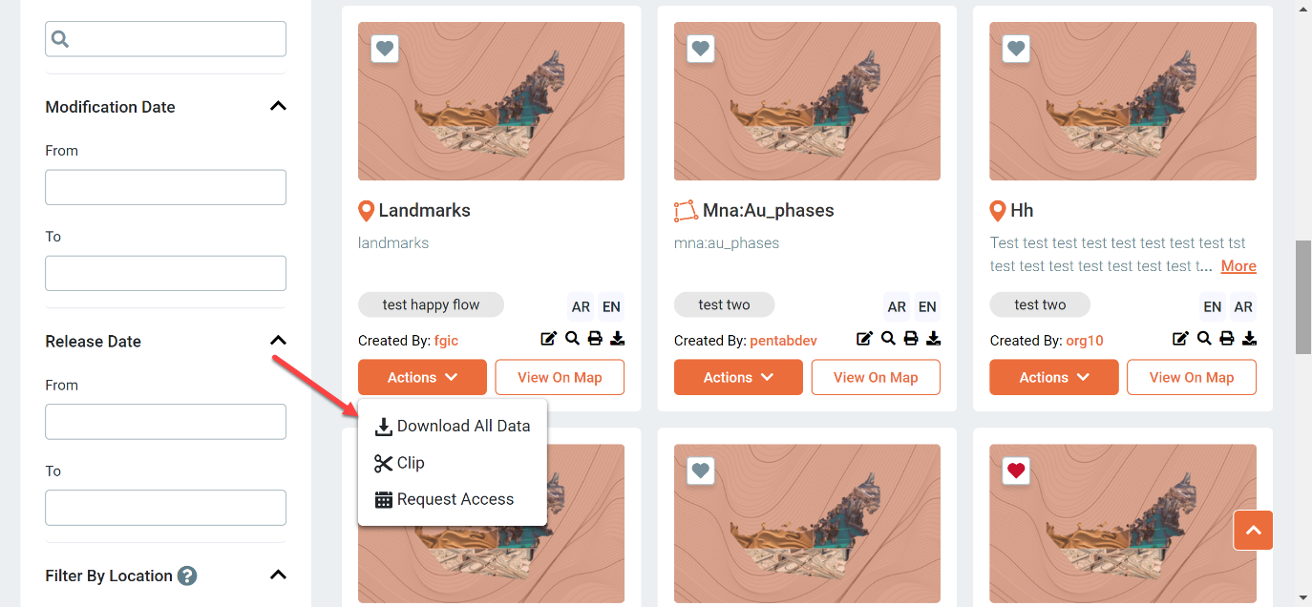Image resolution: width=1312 pixels, height=607 pixels.
Task: Click the help icon beside Filter By Location
Action: coord(187,576)
